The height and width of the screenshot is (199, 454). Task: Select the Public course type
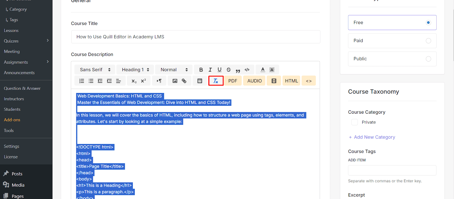click(392, 59)
